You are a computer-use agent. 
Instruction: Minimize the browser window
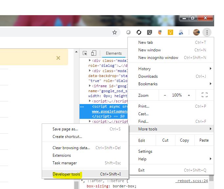coord(184,18)
